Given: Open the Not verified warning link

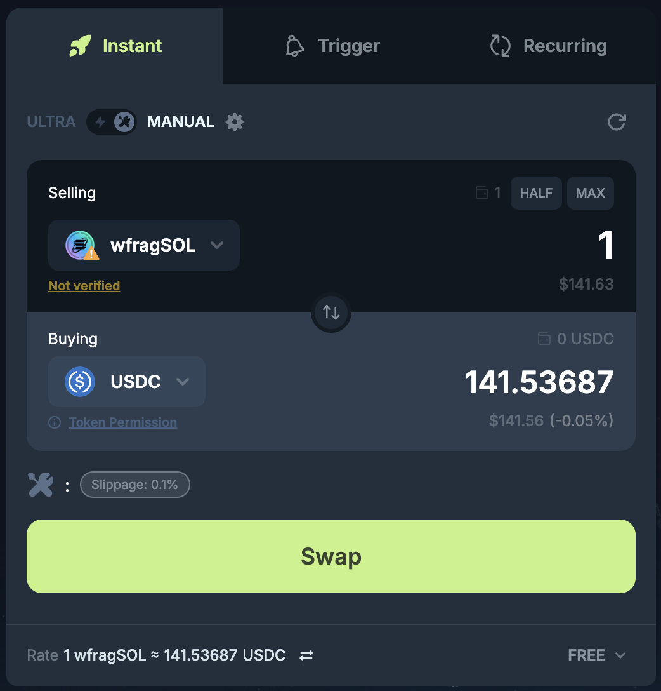Looking at the screenshot, I should pos(84,286).
